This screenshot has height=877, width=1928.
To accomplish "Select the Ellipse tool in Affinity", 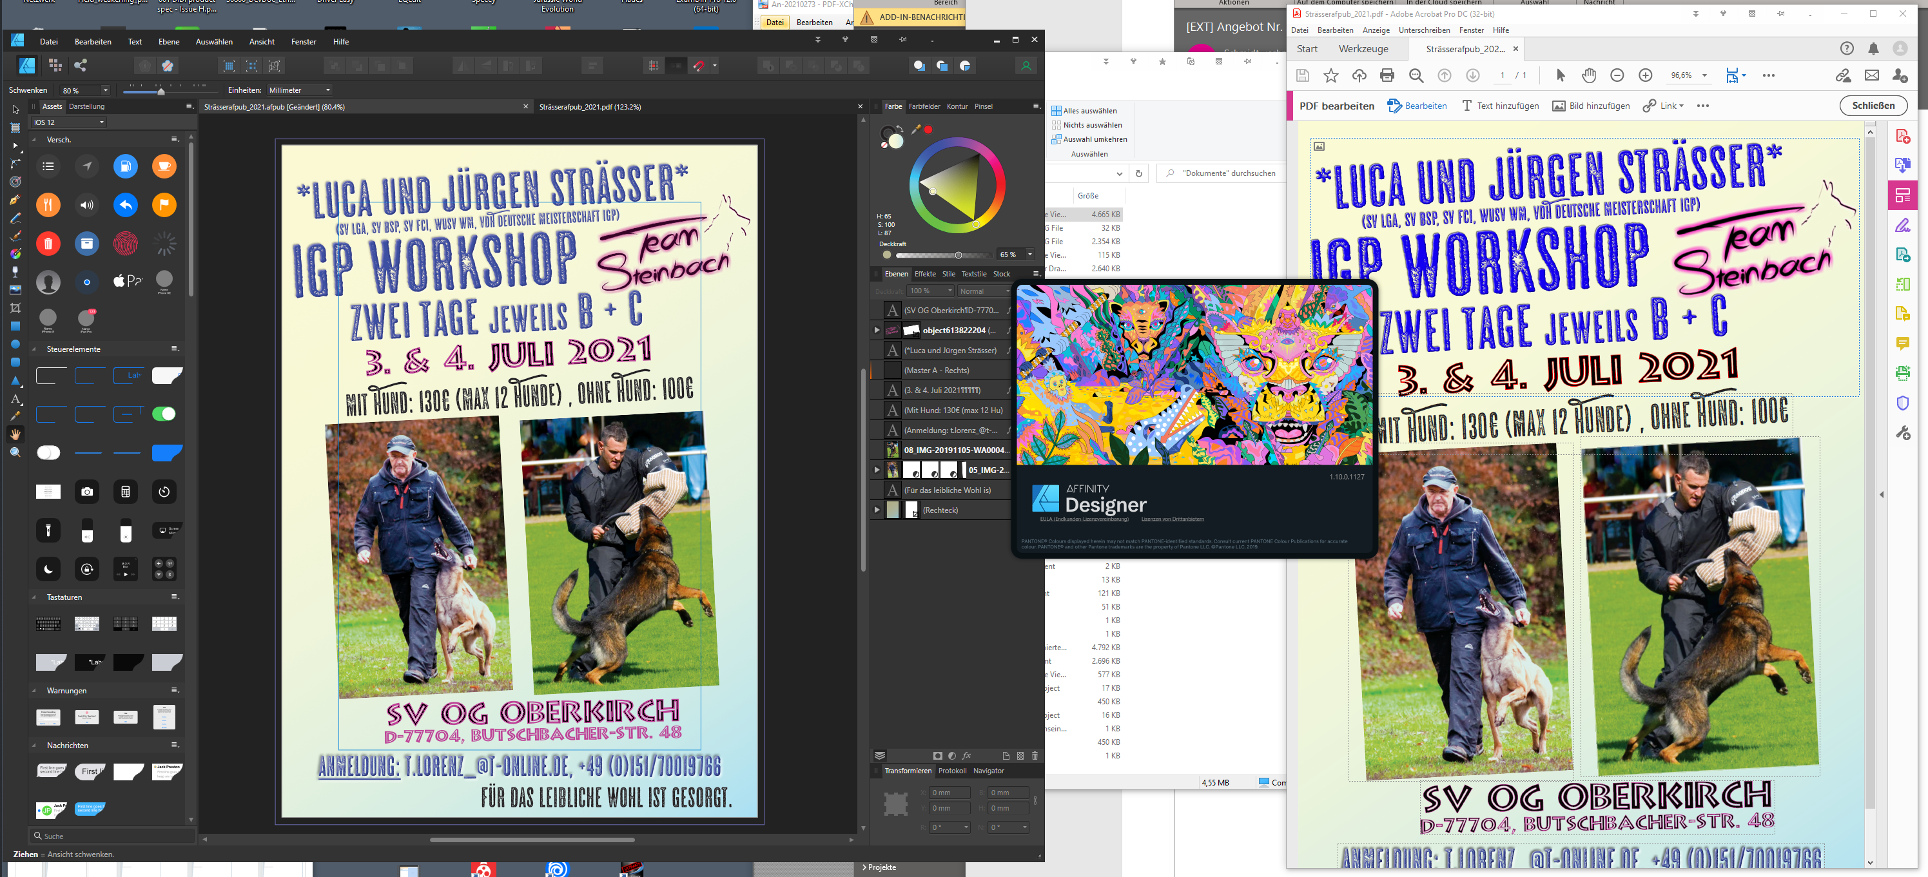I will click(15, 344).
